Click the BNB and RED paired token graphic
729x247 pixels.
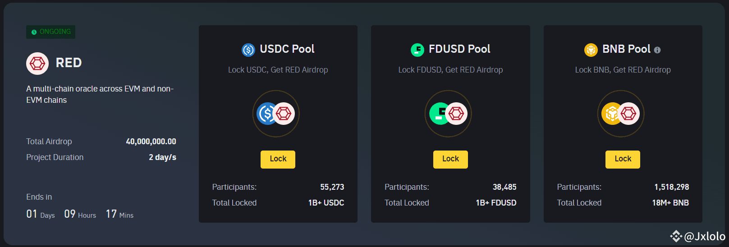pos(621,114)
